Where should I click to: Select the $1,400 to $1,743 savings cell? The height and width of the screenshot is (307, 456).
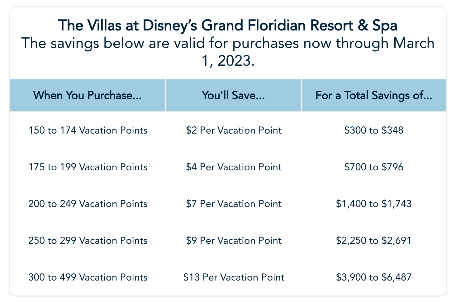(374, 204)
